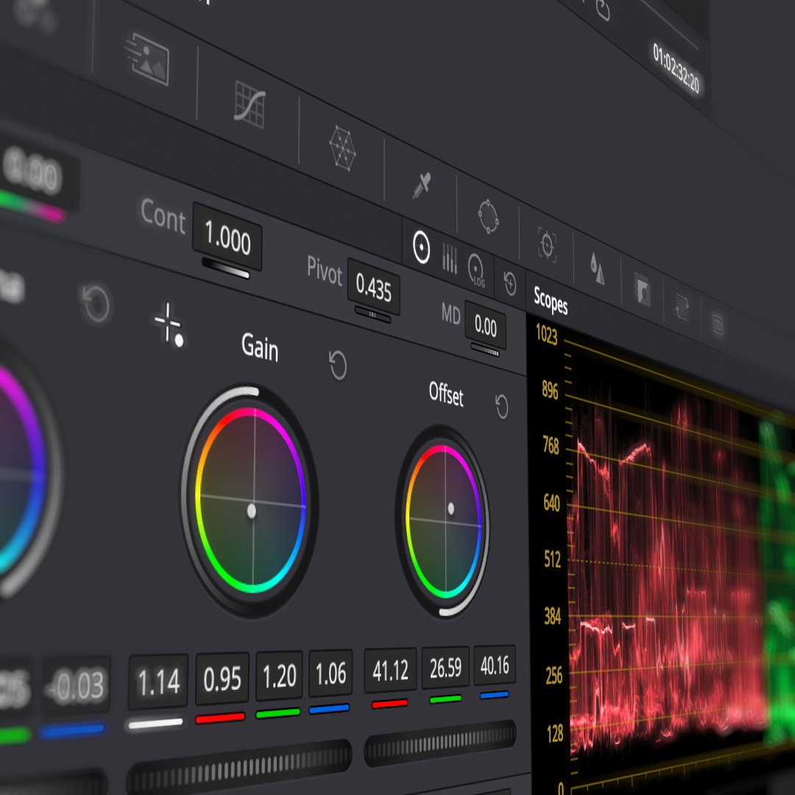Open the Power Window palette
Image resolution: width=795 pixels, height=795 pixels.
(x=488, y=216)
